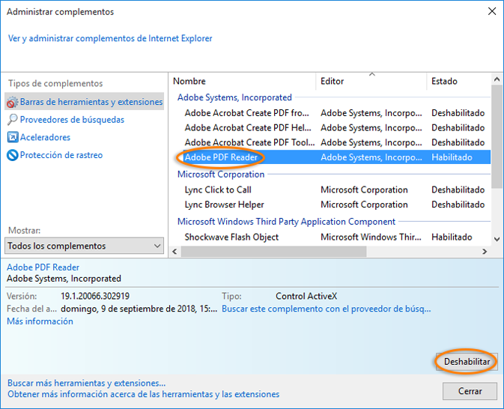Click vertical scrollbar down arrow
Screen dimensions: 504x409
497,239
